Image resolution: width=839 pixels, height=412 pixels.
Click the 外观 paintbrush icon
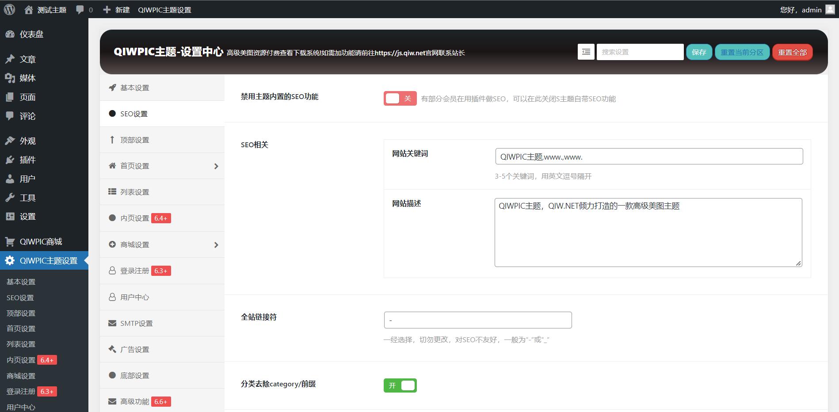(x=10, y=141)
